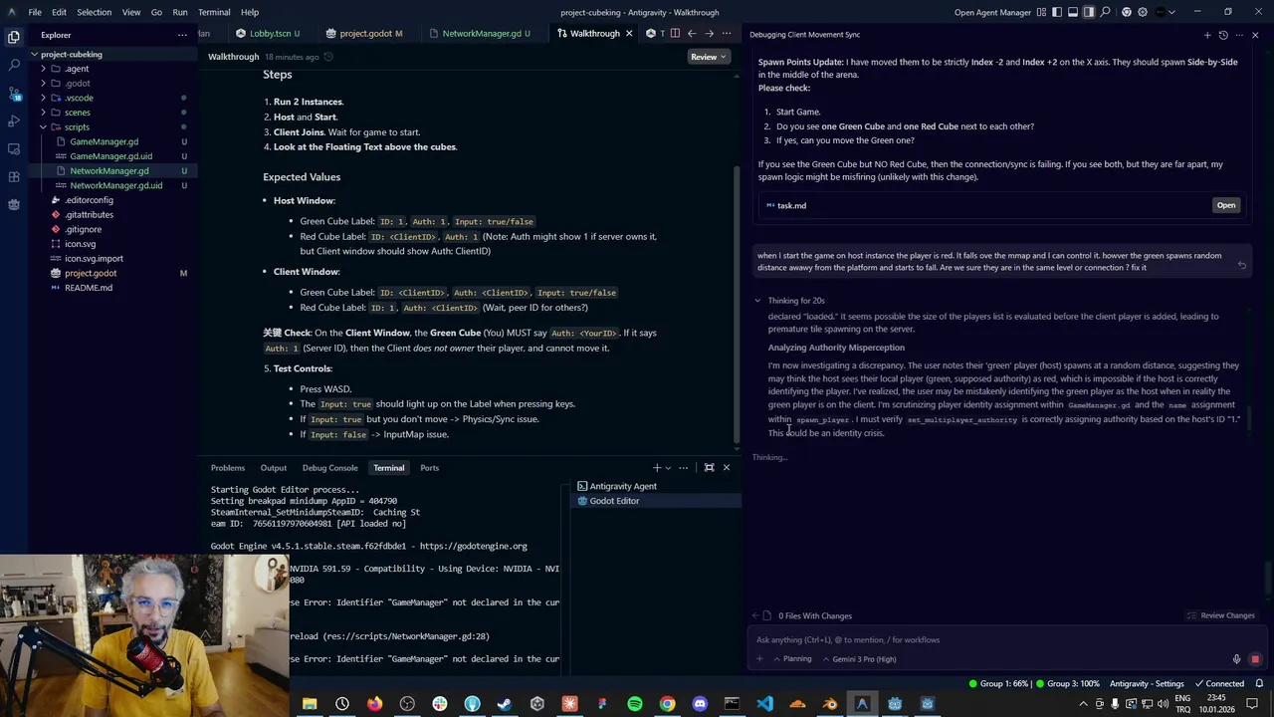Toggle bottom panel visibility
The height and width of the screenshot is (717, 1274).
click(1073, 12)
